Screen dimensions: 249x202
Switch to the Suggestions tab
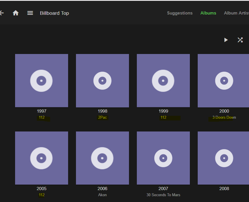180,13
